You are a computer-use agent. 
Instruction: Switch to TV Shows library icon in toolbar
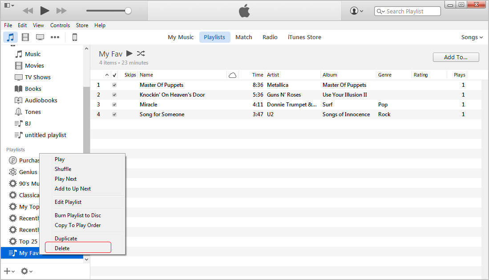pos(40,37)
